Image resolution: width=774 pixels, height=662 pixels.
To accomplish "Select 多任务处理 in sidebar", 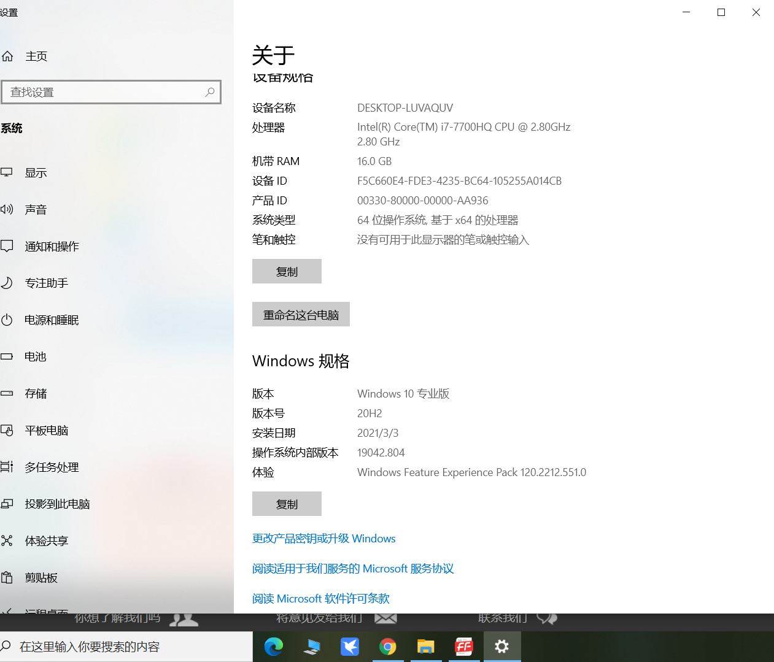I will coord(52,468).
